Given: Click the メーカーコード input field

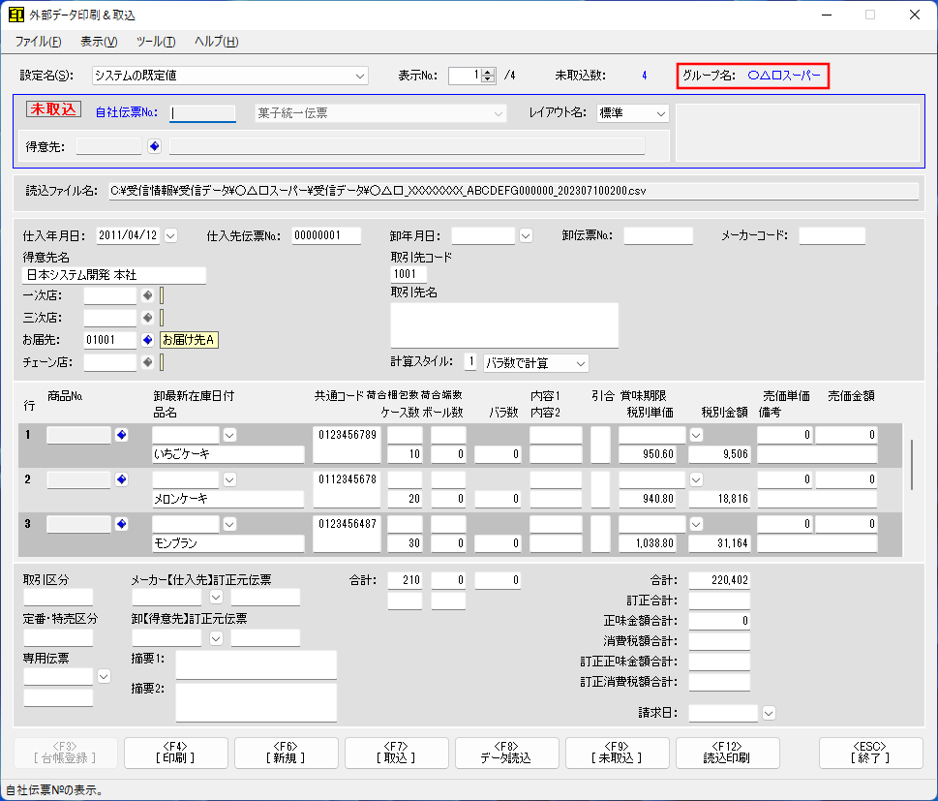Looking at the screenshot, I should (832, 235).
